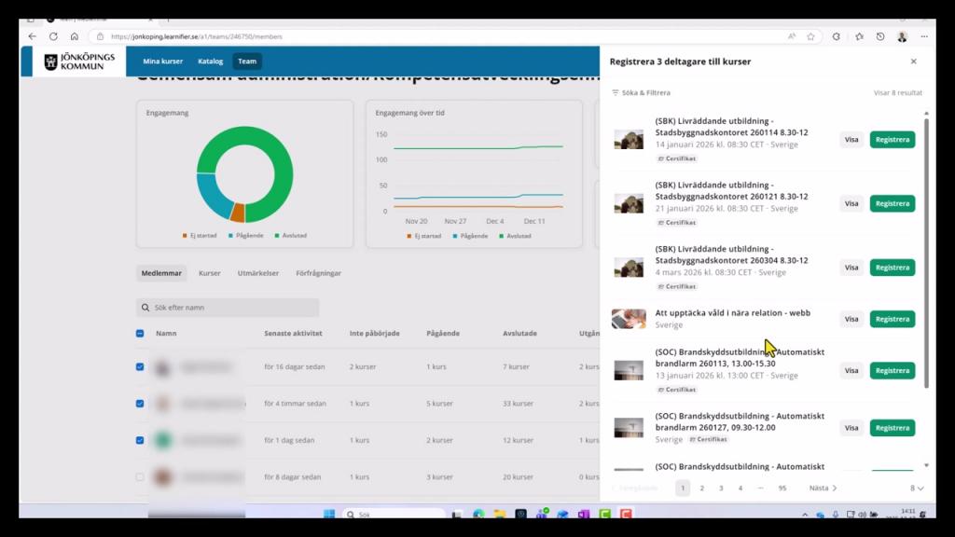Click Visa for Livräddande utbildning 260114
This screenshot has height=537, width=955.
point(851,140)
